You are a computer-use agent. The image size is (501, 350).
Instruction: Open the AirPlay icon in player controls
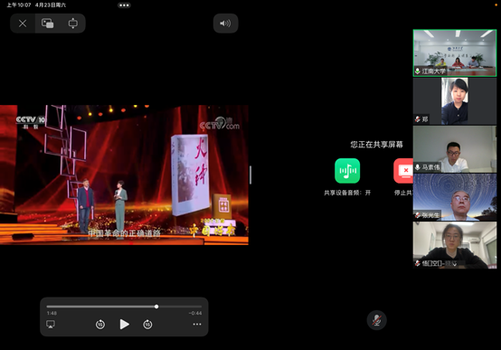pos(51,324)
